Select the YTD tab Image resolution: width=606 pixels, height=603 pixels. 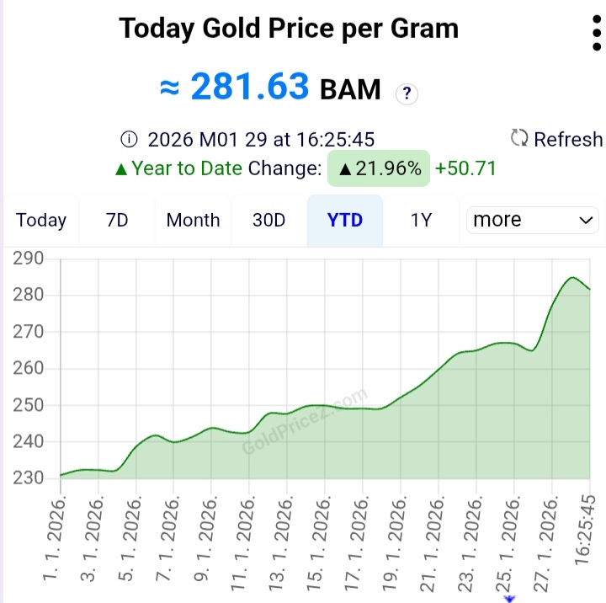pyautogui.click(x=345, y=220)
